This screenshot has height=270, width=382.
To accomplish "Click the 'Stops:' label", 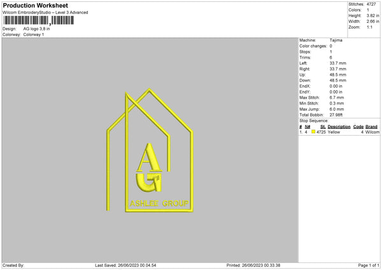I will (305, 52).
